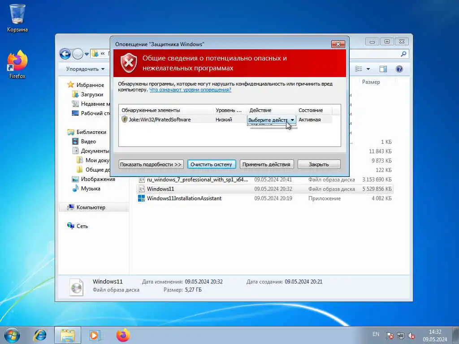Open view options dropdown arrow in Explorer

368,69
